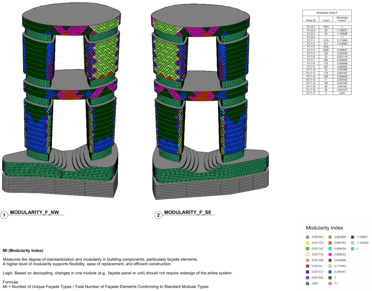Select the MODULARITY_F_SE view title

coord(189,212)
